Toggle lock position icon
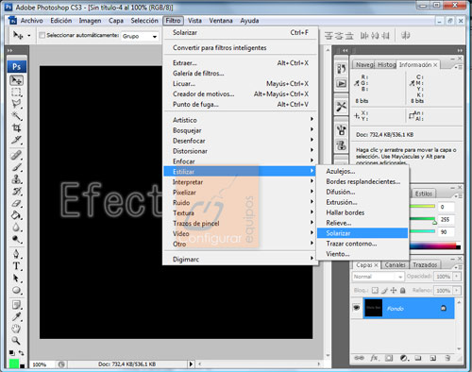Viewport: 472px width, 372px height. pyautogui.click(x=394, y=290)
